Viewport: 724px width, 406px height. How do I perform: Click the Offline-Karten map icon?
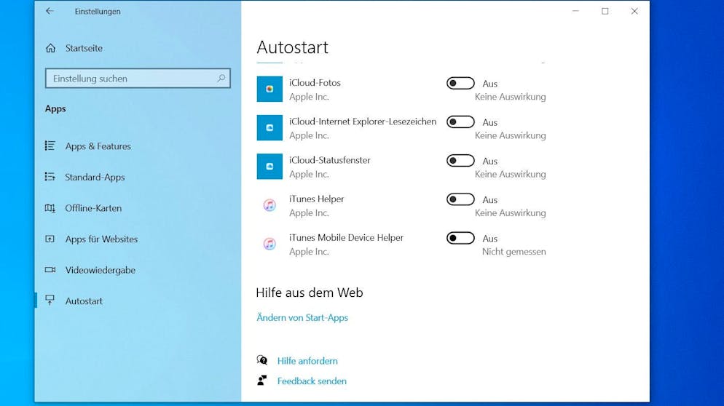coord(50,208)
